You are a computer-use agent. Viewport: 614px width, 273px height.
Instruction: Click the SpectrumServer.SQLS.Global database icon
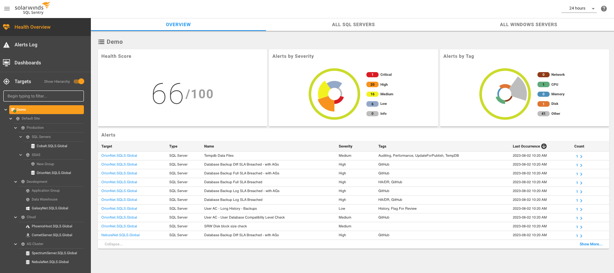click(28, 253)
